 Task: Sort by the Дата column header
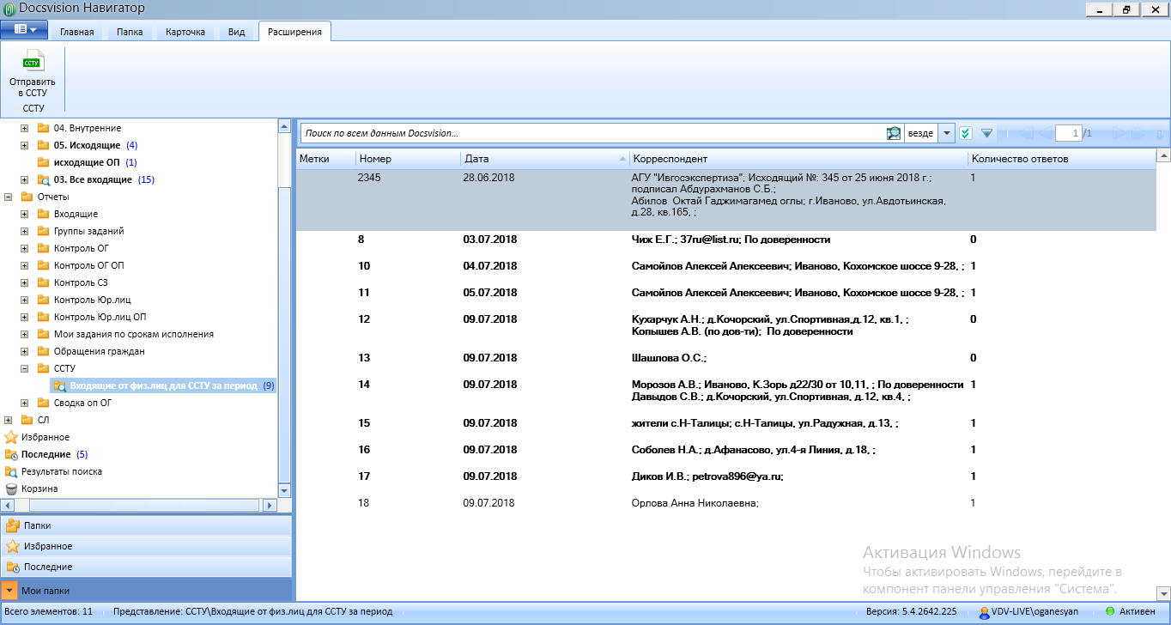[x=544, y=159]
